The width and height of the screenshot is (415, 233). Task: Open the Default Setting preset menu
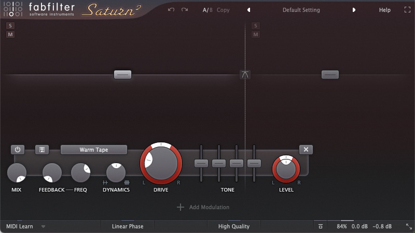[x=301, y=10]
